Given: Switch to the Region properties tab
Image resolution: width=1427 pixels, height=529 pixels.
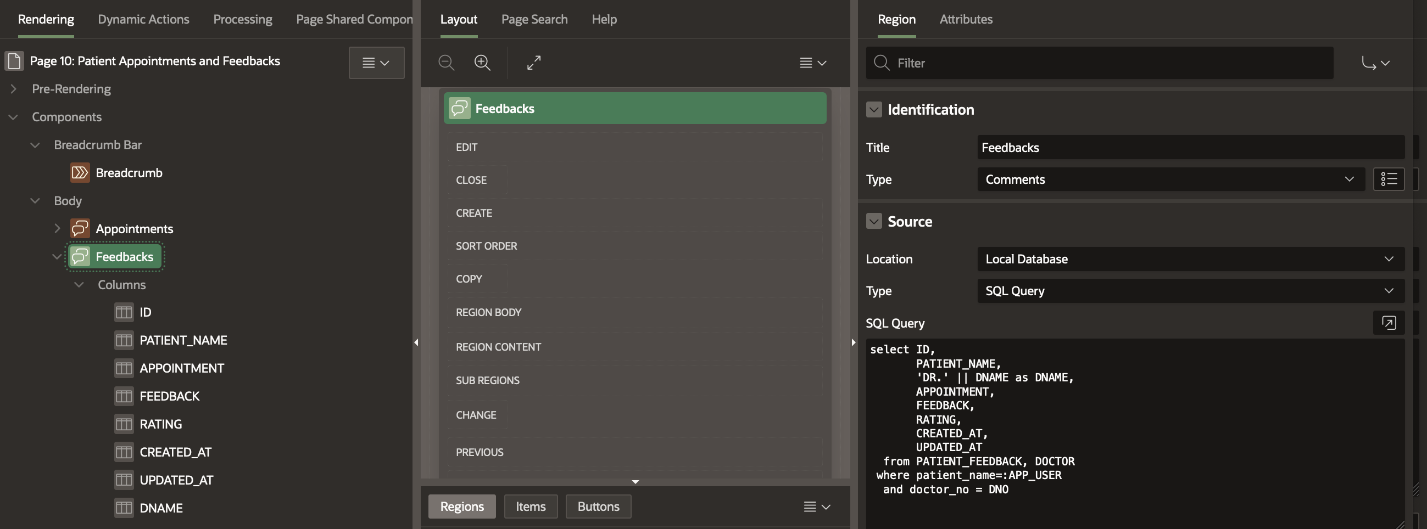Looking at the screenshot, I should point(897,19).
